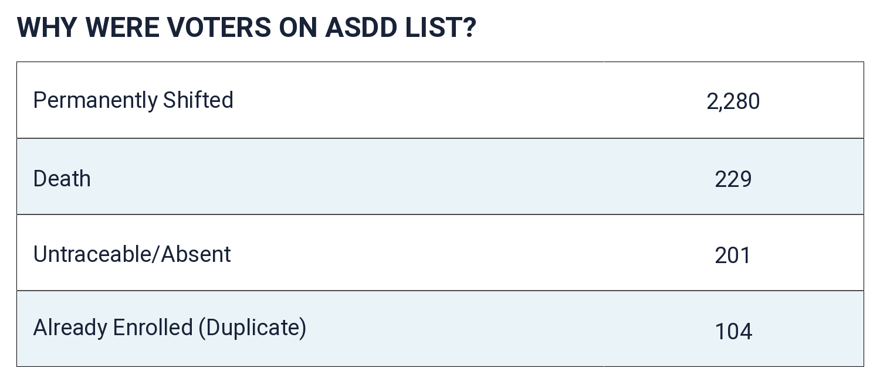This screenshot has width=880, height=375.
Task: Click the word Shifted in first row
Action: click(x=198, y=100)
